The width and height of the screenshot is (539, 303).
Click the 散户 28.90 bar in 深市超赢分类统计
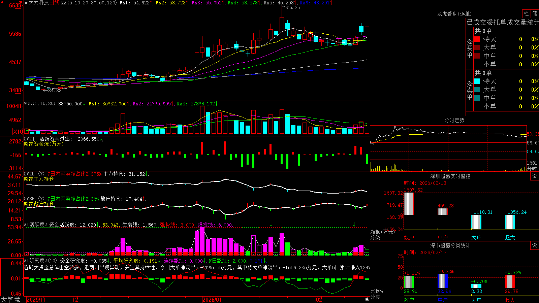tap(409, 282)
